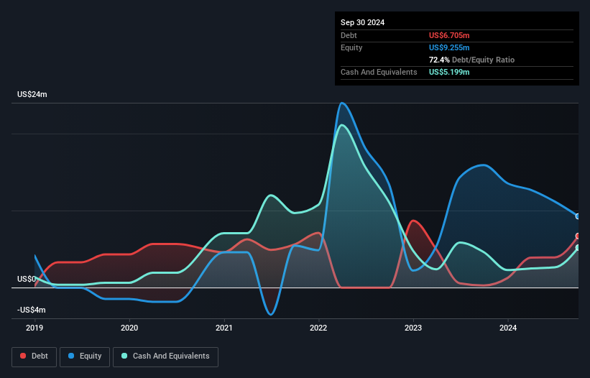Click the 2024 x-axis label
This screenshot has height=378, width=590.
click(x=508, y=328)
